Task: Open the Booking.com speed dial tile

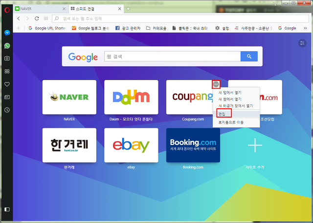Action: tap(193, 145)
